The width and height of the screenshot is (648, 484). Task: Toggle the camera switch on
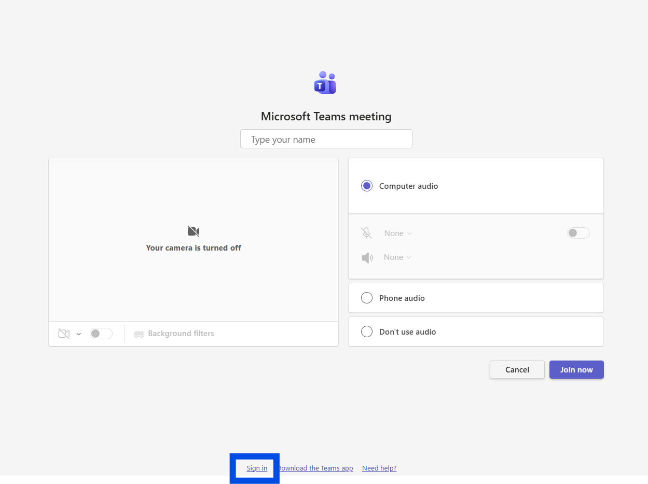[x=101, y=334]
